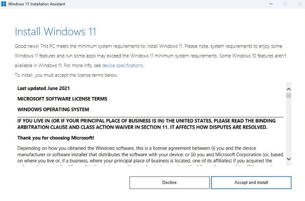Open the device specifications link
305x201 pixels.
tap(123, 66)
